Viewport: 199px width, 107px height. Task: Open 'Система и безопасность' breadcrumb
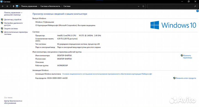coord(50,6)
